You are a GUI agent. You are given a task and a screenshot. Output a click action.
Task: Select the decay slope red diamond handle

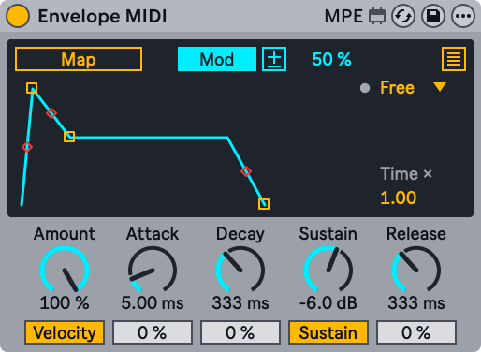click(51, 113)
